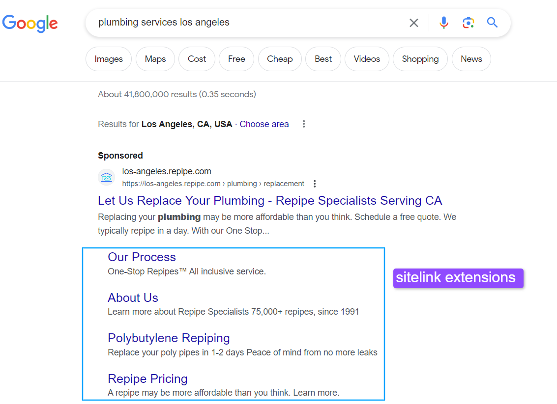Screen dimensions: 557x404
Task: Open the Shopping search filter
Action: coord(420,59)
